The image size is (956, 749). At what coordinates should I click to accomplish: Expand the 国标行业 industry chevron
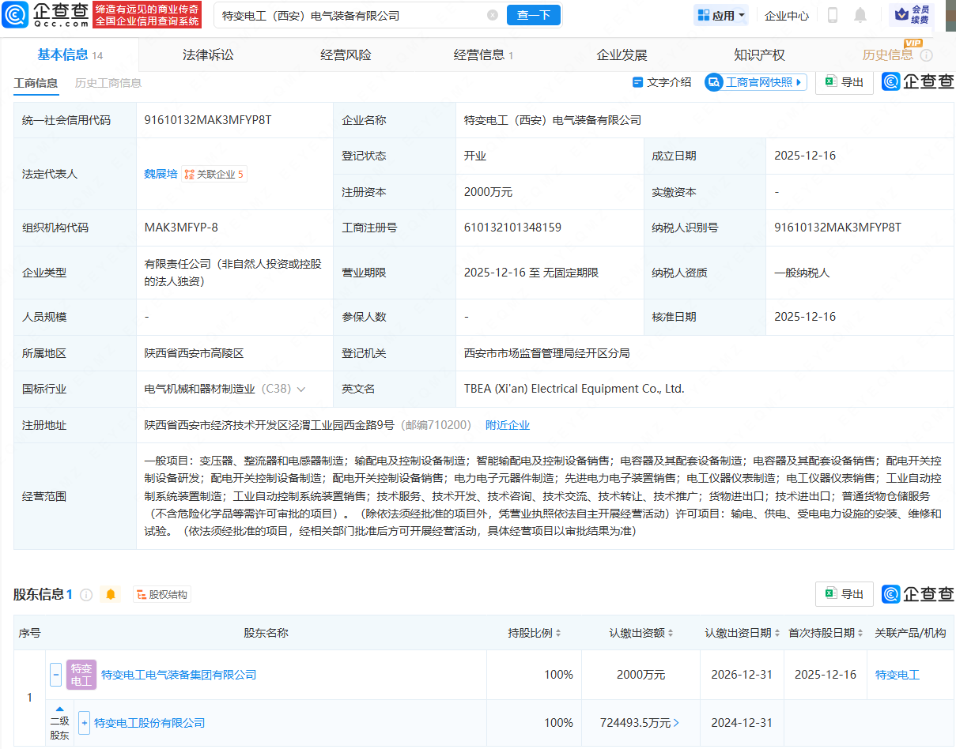301,390
